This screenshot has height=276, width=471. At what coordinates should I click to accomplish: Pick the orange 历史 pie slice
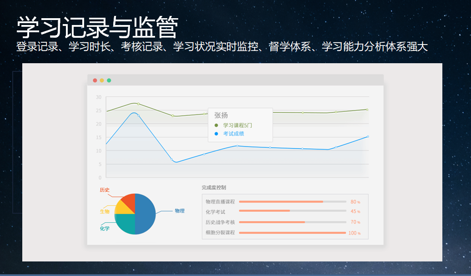[129, 201]
